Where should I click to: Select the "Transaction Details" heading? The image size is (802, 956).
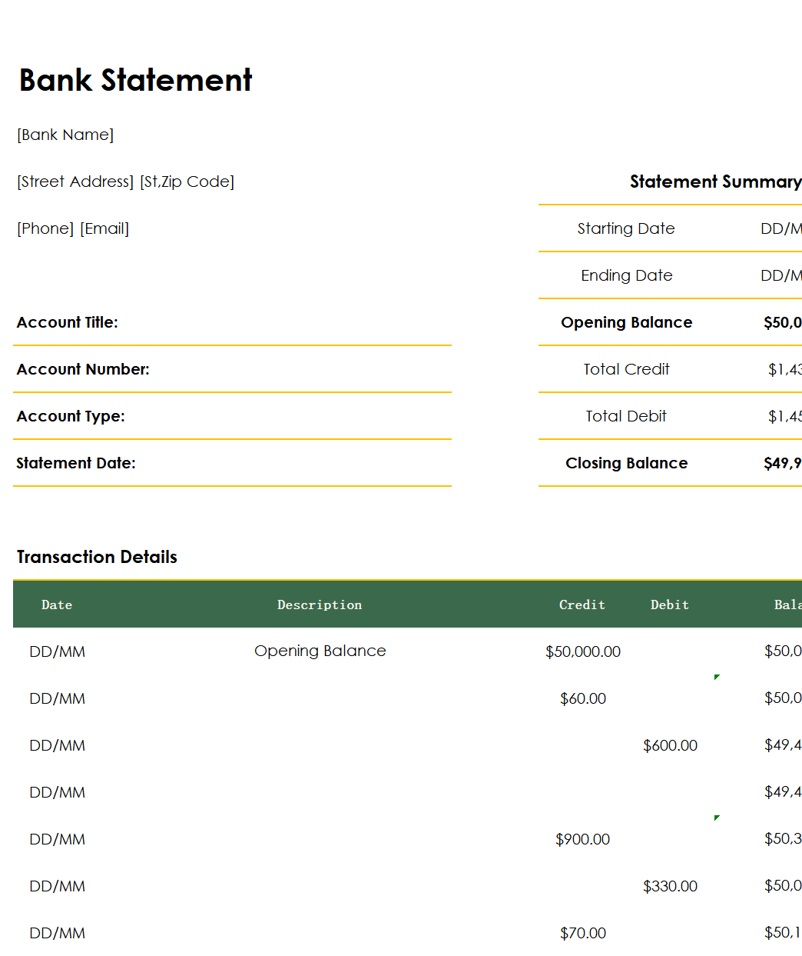tap(97, 557)
